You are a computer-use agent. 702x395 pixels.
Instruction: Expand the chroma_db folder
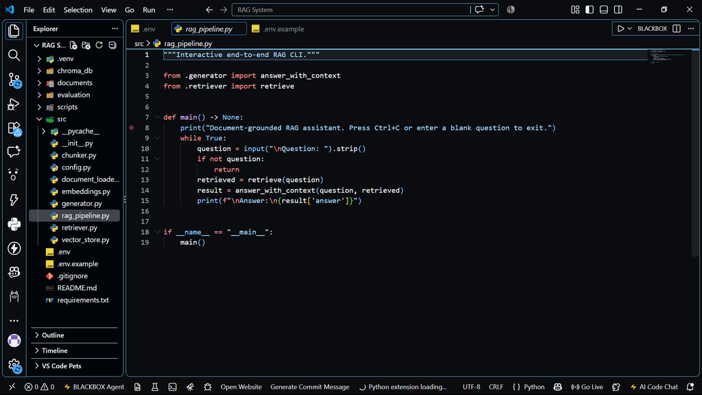click(x=74, y=71)
